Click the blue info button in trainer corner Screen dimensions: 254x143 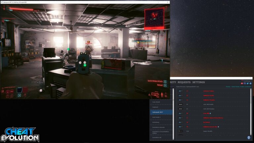click(249, 138)
